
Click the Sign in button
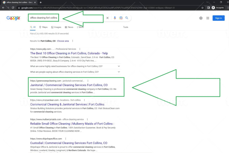(x=219, y=18)
